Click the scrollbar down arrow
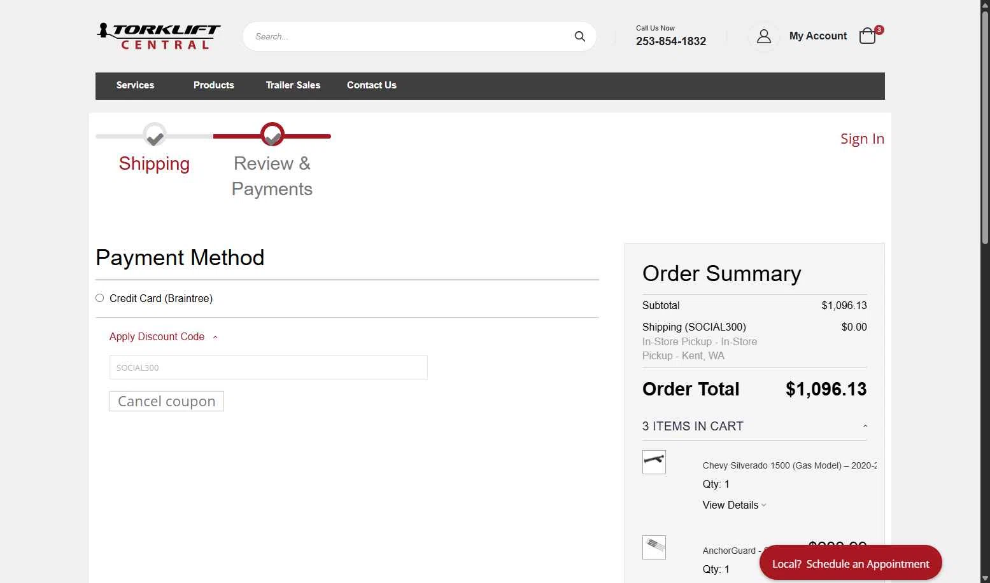This screenshot has width=990, height=583. 985,578
